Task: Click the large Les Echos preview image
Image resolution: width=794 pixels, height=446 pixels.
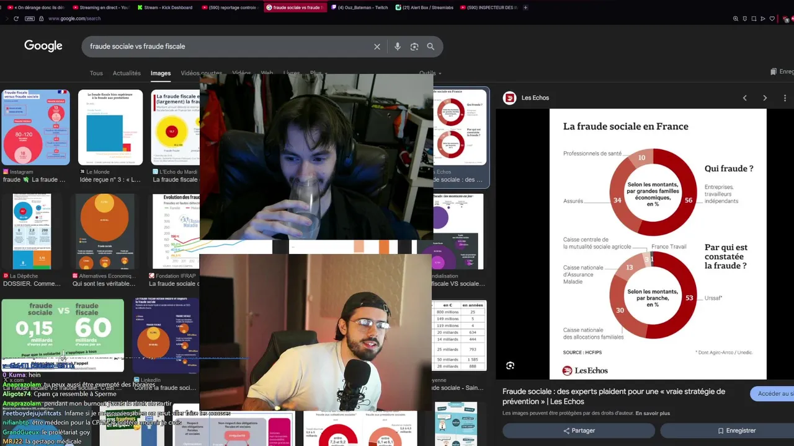Action: 658,244
